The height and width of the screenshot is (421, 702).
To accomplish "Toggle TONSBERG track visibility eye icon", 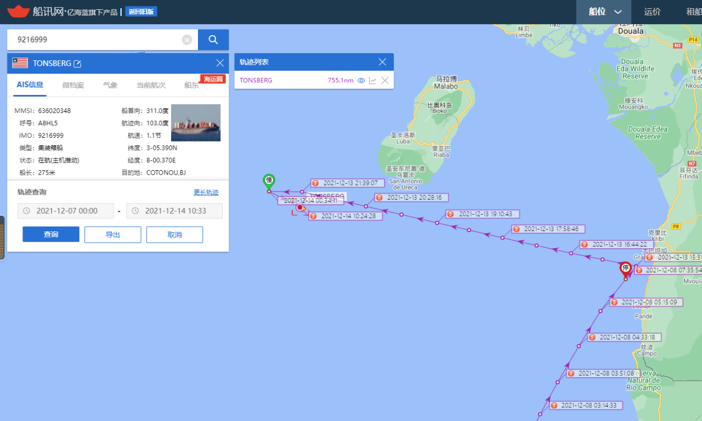I will point(361,81).
